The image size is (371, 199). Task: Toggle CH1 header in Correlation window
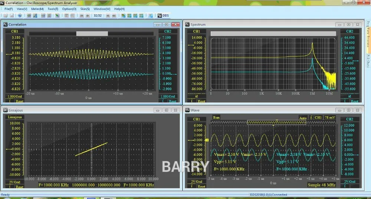point(15,31)
